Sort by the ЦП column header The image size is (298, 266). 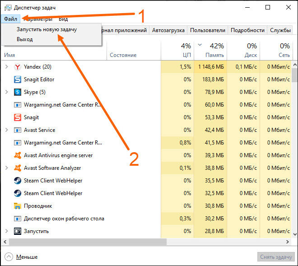pos(177,51)
